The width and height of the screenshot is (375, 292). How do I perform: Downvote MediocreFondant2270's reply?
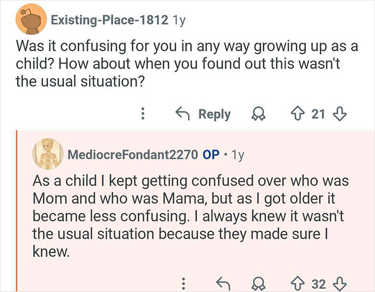tap(339, 283)
